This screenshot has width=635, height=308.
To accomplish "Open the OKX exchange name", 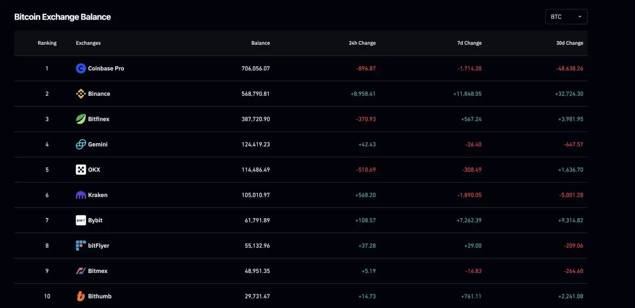I will pos(94,170).
